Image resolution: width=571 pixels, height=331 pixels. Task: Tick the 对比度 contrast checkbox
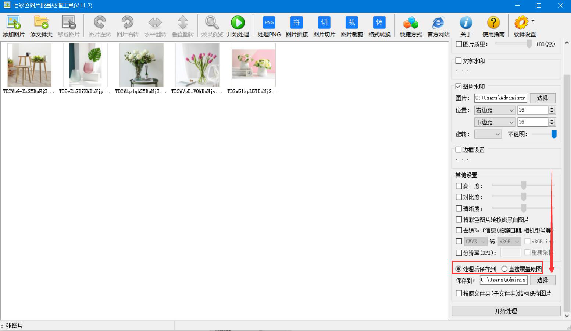tap(459, 197)
